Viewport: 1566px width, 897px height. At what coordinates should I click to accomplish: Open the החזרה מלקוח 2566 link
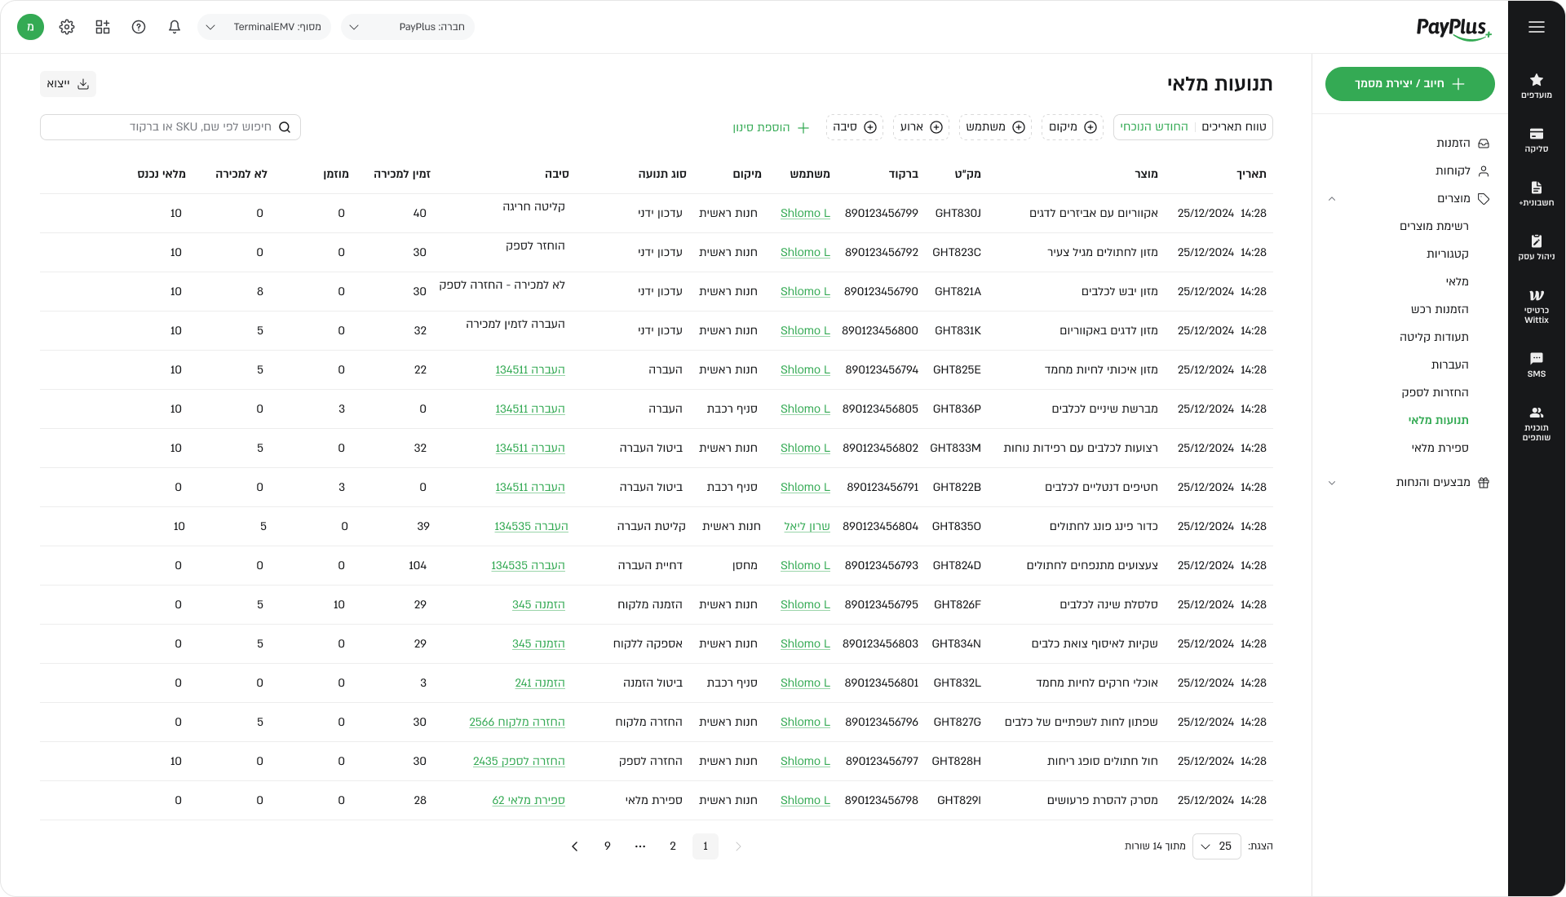click(x=517, y=722)
